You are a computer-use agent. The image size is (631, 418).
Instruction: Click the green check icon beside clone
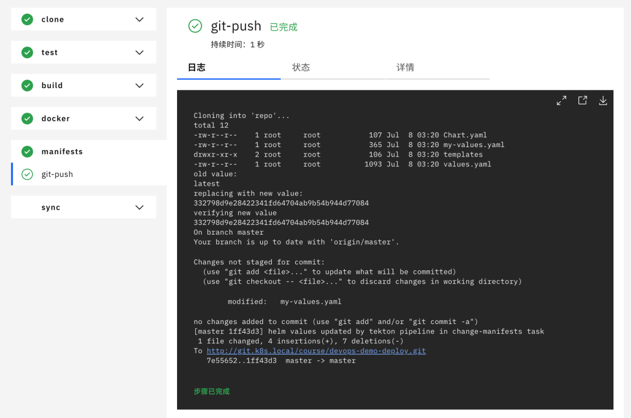tap(27, 19)
